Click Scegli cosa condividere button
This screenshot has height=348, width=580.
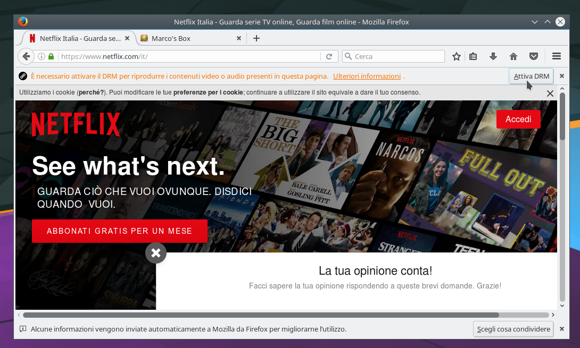(513, 329)
